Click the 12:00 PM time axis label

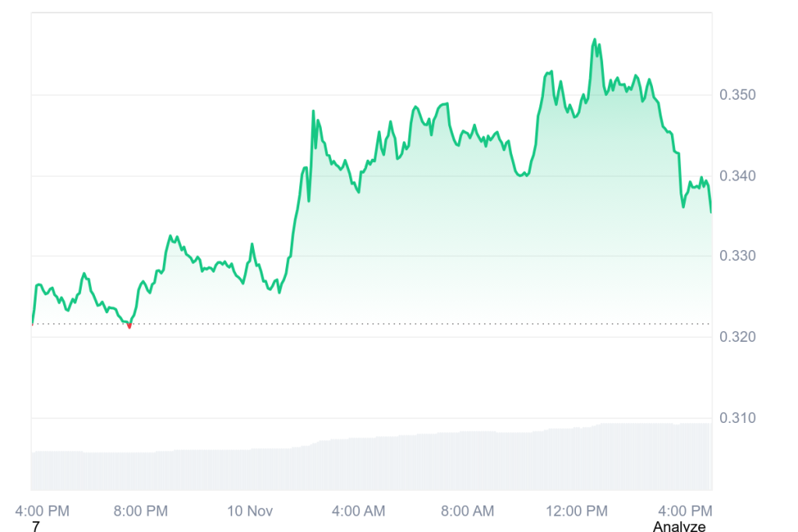[x=576, y=511]
